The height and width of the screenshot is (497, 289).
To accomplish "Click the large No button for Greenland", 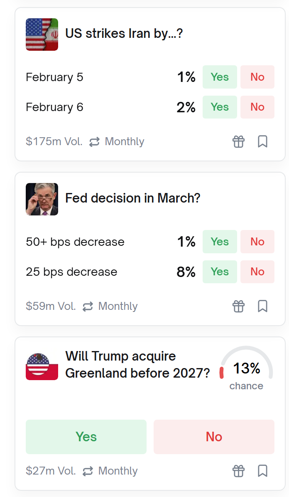I will tap(214, 437).
